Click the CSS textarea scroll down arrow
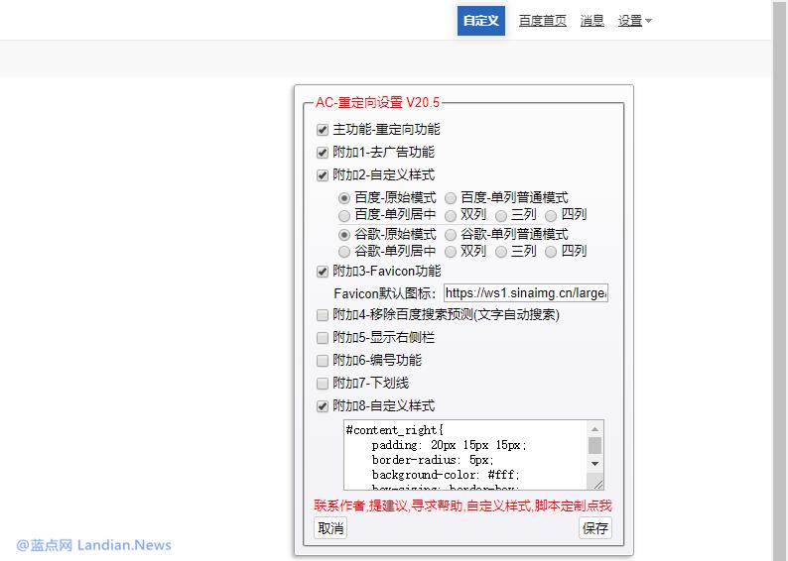This screenshot has width=788, height=561. point(595,463)
